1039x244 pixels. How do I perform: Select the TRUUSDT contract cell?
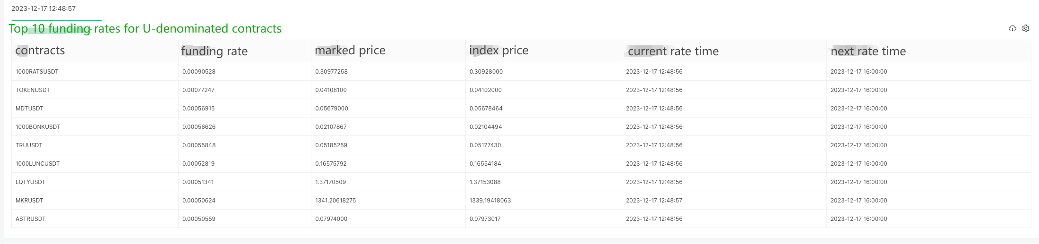coord(29,145)
